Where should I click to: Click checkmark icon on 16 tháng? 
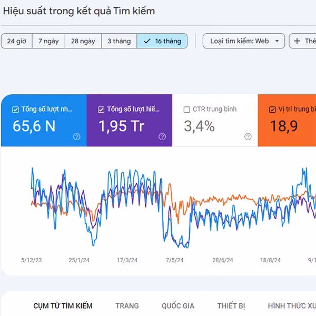coord(147,41)
